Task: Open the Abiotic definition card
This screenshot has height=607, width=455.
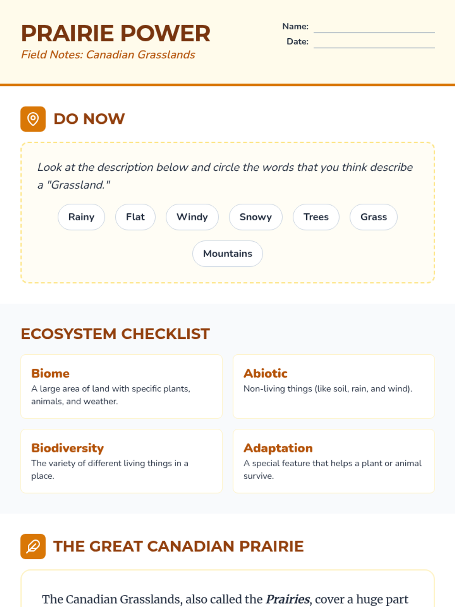Action: click(334, 387)
